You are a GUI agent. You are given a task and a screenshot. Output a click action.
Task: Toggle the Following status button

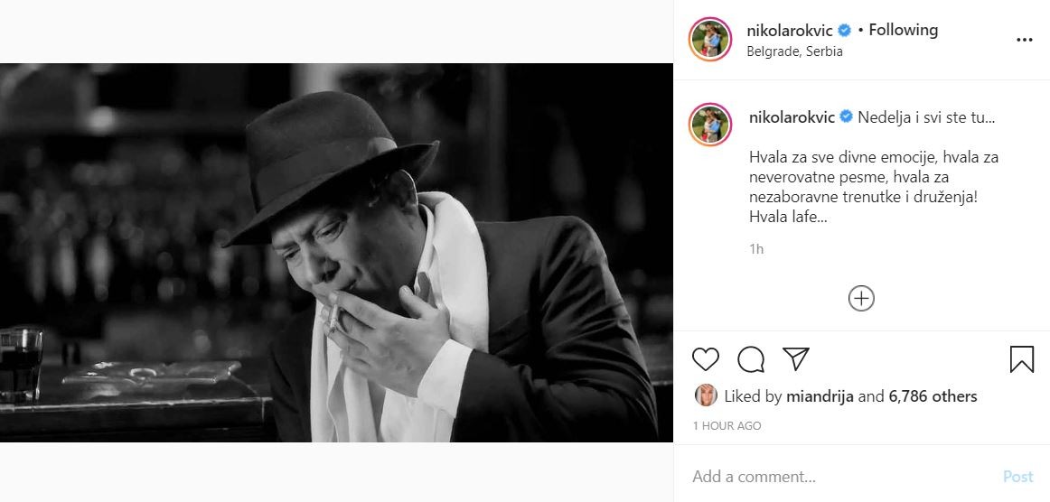point(903,30)
